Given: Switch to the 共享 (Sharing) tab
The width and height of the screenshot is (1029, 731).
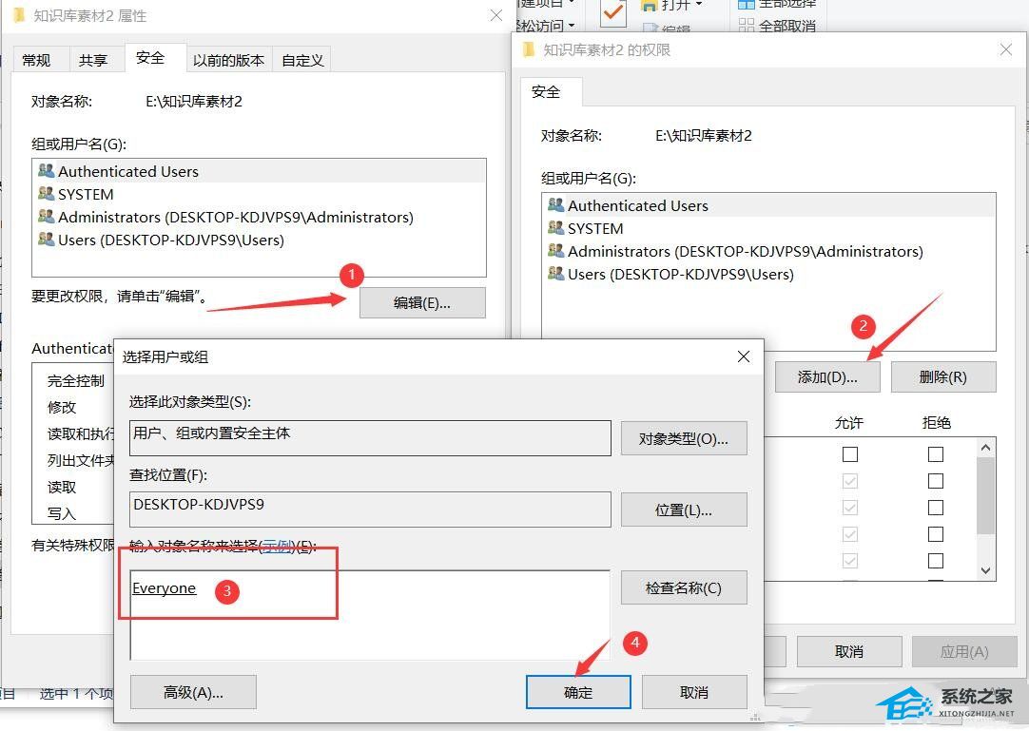Looking at the screenshot, I should pos(94,59).
